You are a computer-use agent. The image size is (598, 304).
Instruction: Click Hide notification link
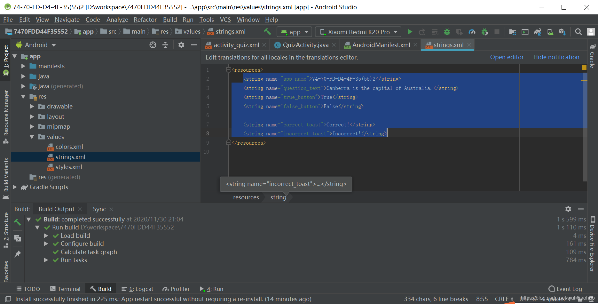(x=556, y=57)
